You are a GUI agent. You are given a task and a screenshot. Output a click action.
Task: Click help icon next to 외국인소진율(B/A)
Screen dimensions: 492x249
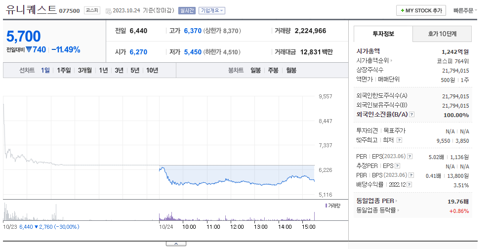(412, 115)
